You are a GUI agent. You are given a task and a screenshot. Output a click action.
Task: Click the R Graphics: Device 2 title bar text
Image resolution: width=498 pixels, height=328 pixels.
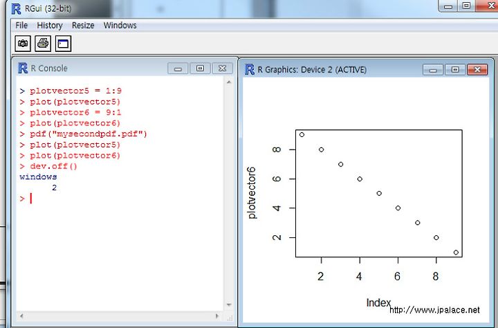click(x=312, y=70)
